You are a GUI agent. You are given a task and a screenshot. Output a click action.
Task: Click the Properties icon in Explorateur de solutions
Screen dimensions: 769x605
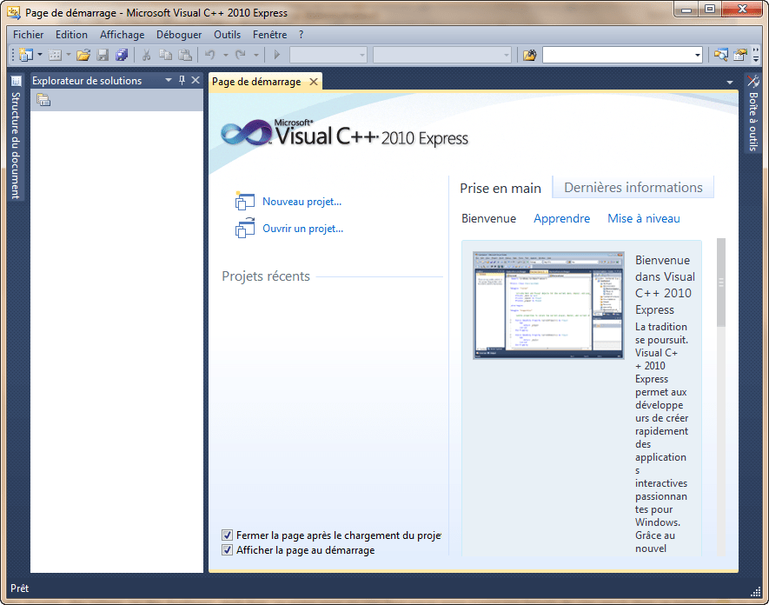(x=43, y=100)
